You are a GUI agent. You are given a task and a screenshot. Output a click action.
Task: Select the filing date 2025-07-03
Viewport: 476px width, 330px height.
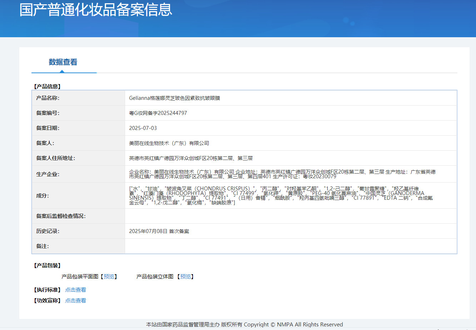pos(143,128)
